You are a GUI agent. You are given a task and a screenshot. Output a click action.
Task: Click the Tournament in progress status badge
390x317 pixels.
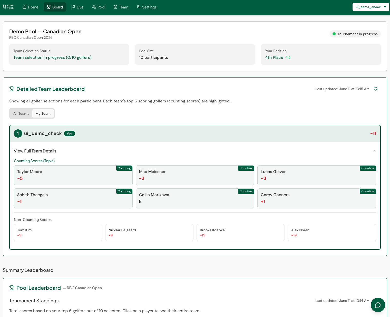pos(355,34)
